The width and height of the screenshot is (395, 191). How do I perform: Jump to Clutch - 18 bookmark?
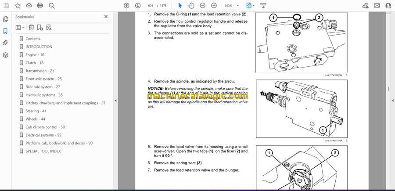click(x=34, y=63)
